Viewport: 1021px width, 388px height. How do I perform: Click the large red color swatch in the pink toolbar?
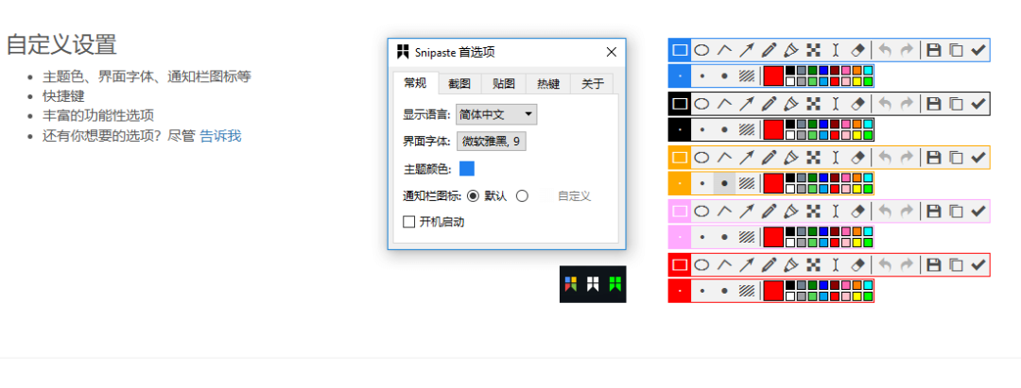(x=773, y=237)
